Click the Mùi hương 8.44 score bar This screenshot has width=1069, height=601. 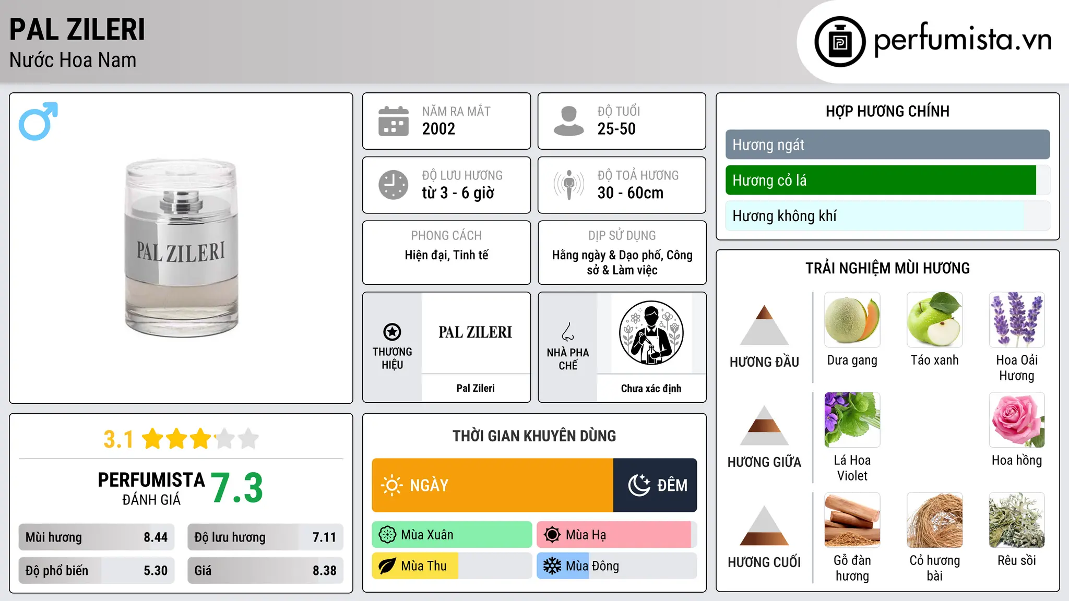click(x=97, y=537)
